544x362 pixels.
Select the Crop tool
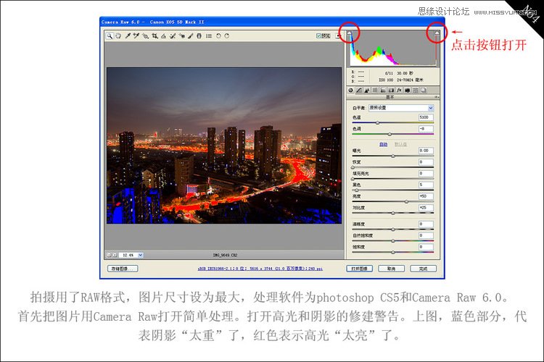tap(154, 35)
